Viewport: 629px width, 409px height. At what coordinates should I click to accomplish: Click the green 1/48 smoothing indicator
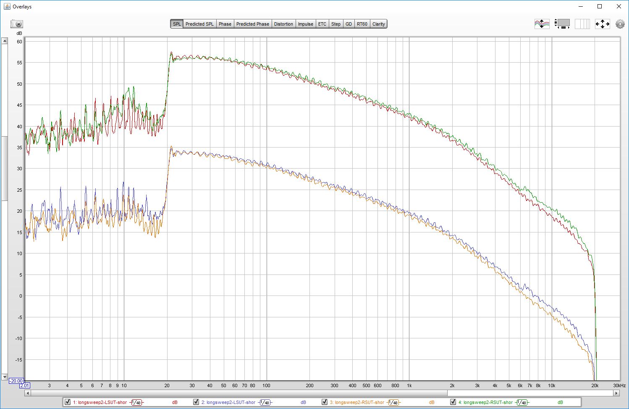[522, 402]
